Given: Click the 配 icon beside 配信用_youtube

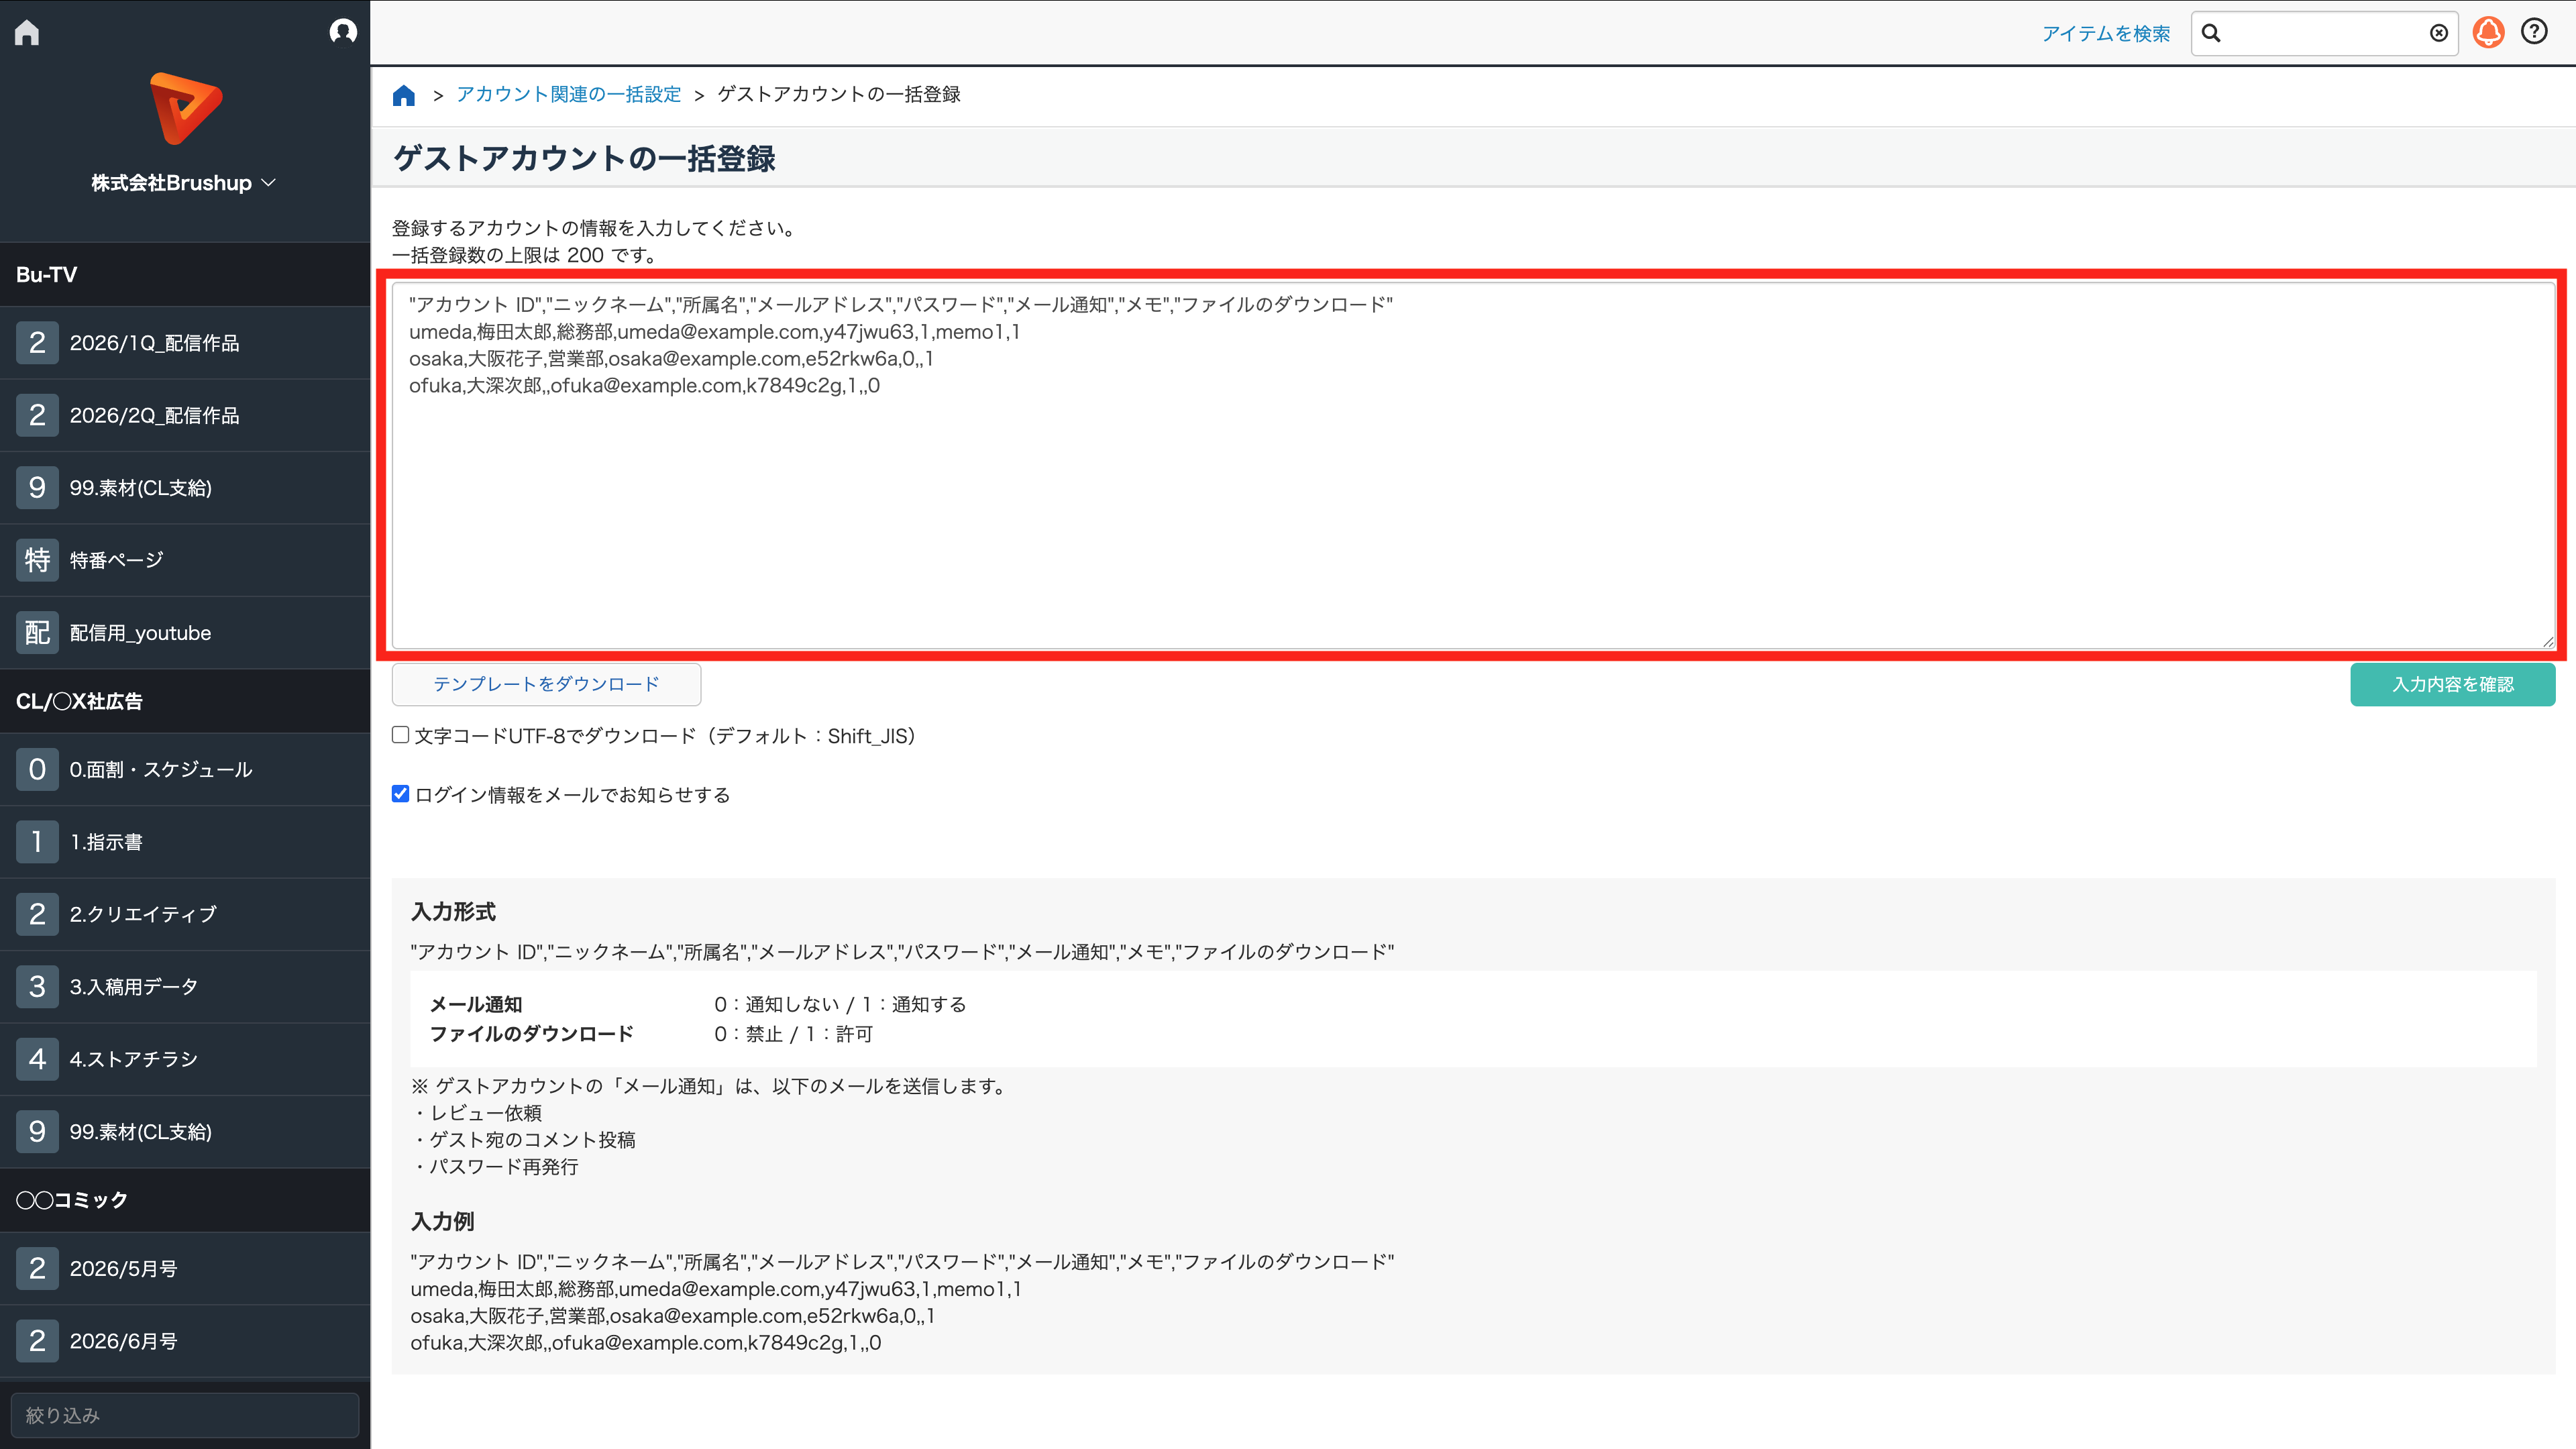Looking at the screenshot, I should pos(37,633).
